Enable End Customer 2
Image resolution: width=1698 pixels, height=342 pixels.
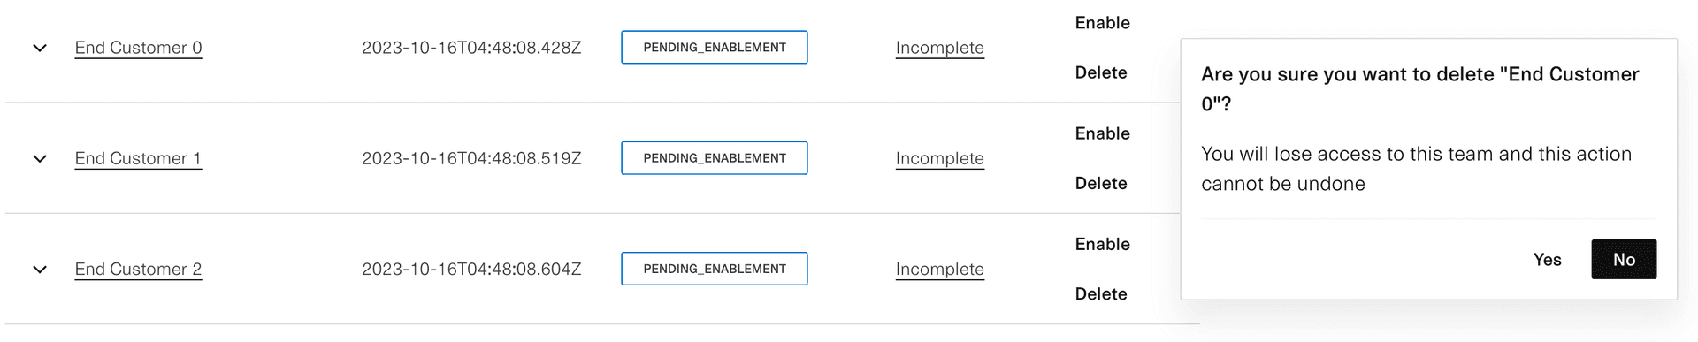click(1102, 244)
